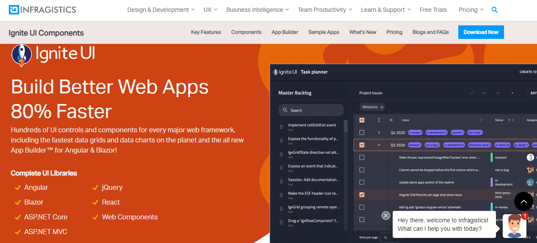Image resolution: width=537 pixels, height=243 pixels.
Task: Open the Free Trials link
Action: (433, 10)
